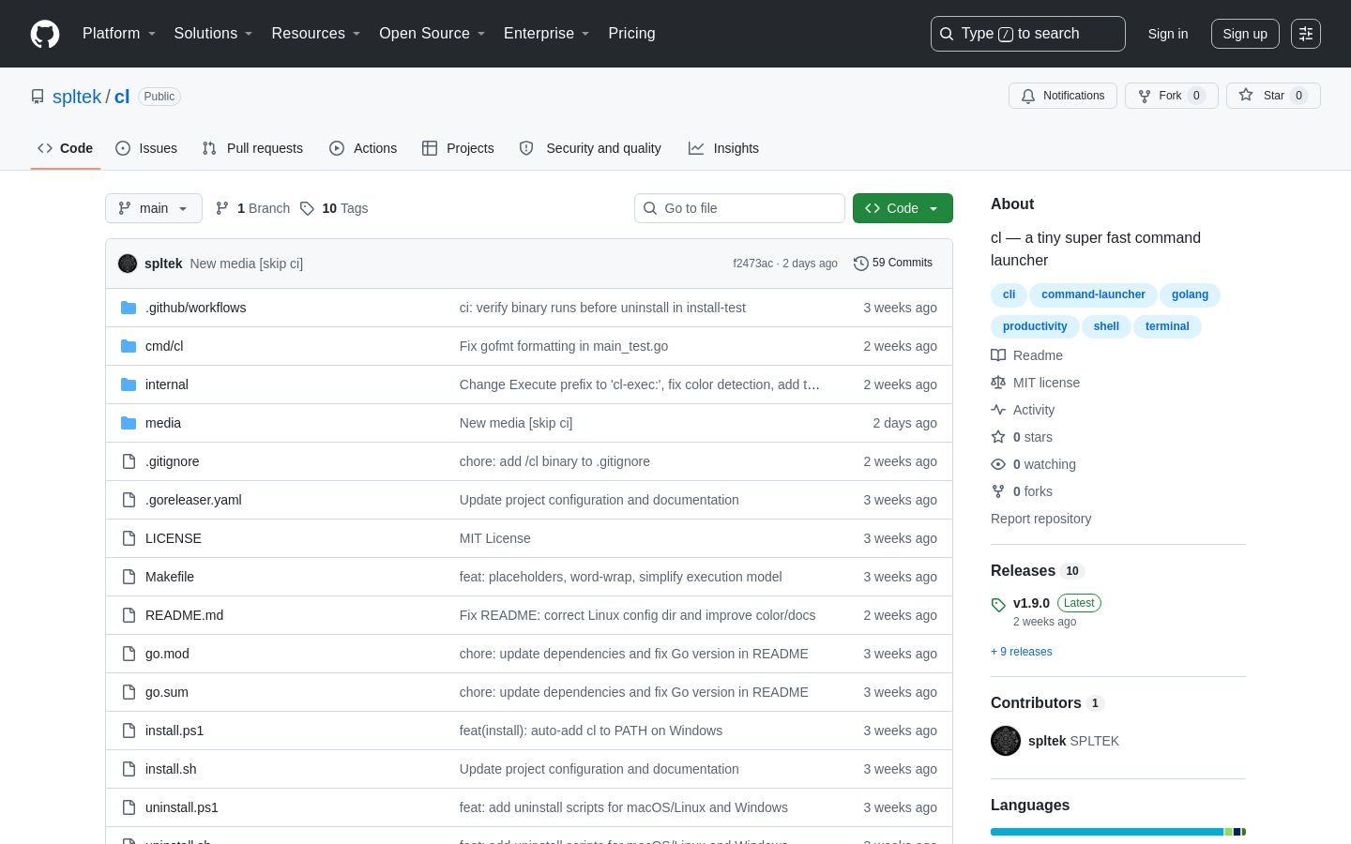Click the spltek avatar in the commit bar
The width and height of the screenshot is (1351, 844).
pos(128,264)
